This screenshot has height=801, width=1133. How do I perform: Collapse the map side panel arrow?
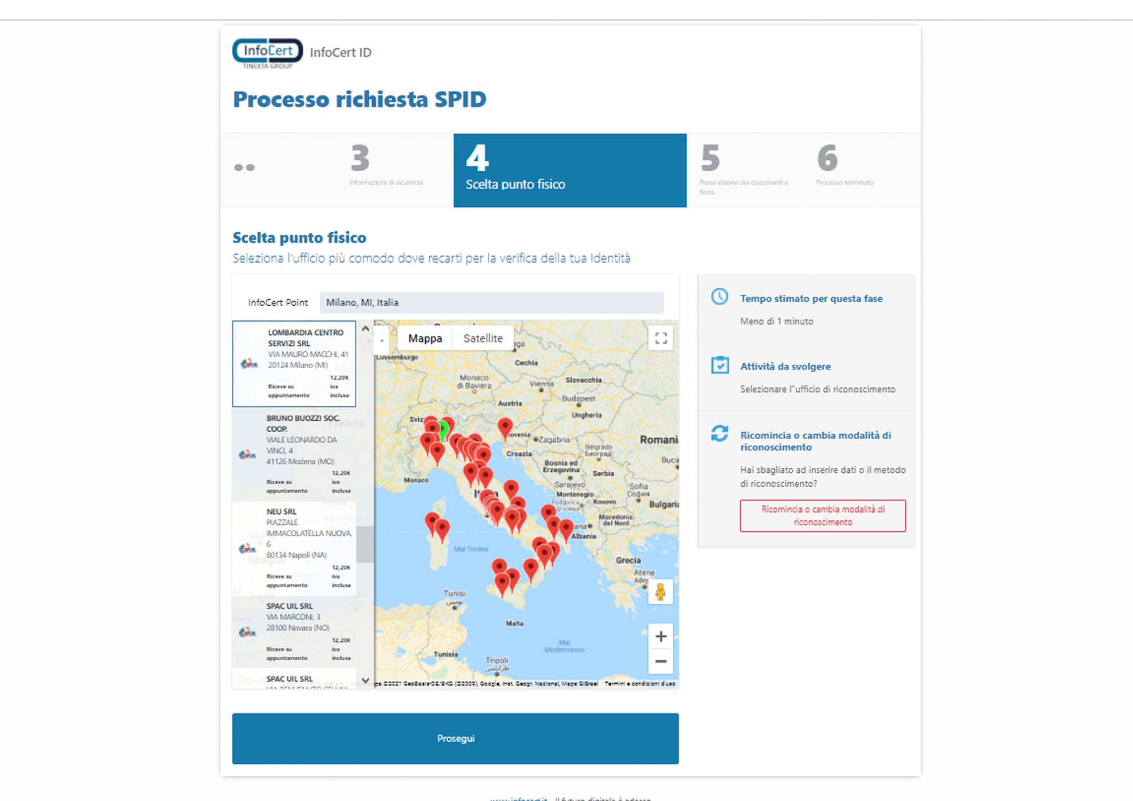382,340
